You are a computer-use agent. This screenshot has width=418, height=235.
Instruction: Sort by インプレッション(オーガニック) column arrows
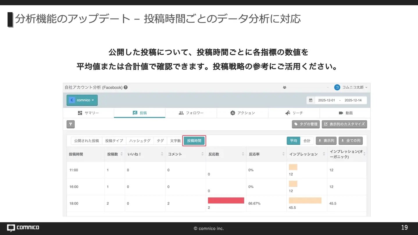364,154
